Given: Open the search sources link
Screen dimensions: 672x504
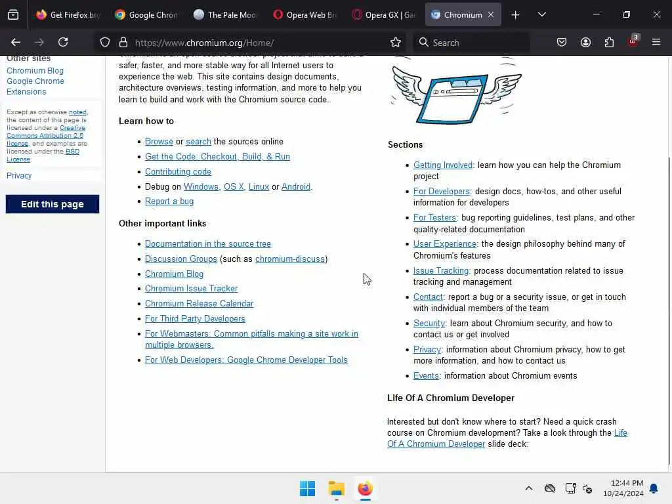Looking at the screenshot, I should [x=198, y=142].
